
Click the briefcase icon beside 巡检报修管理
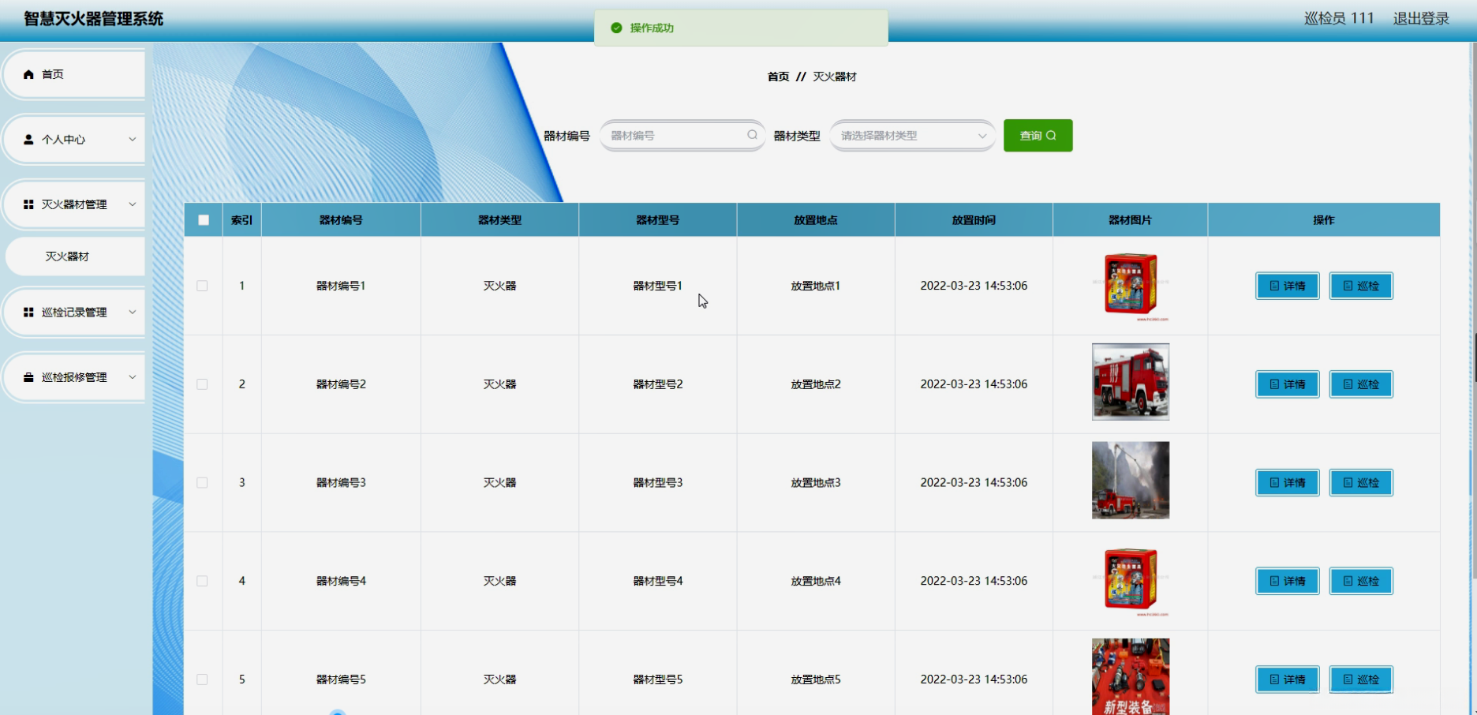click(x=28, y=377)
